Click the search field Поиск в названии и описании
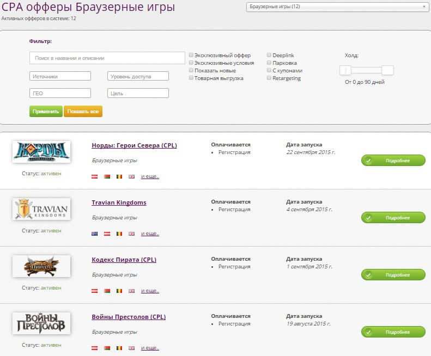 click(107, 58)
